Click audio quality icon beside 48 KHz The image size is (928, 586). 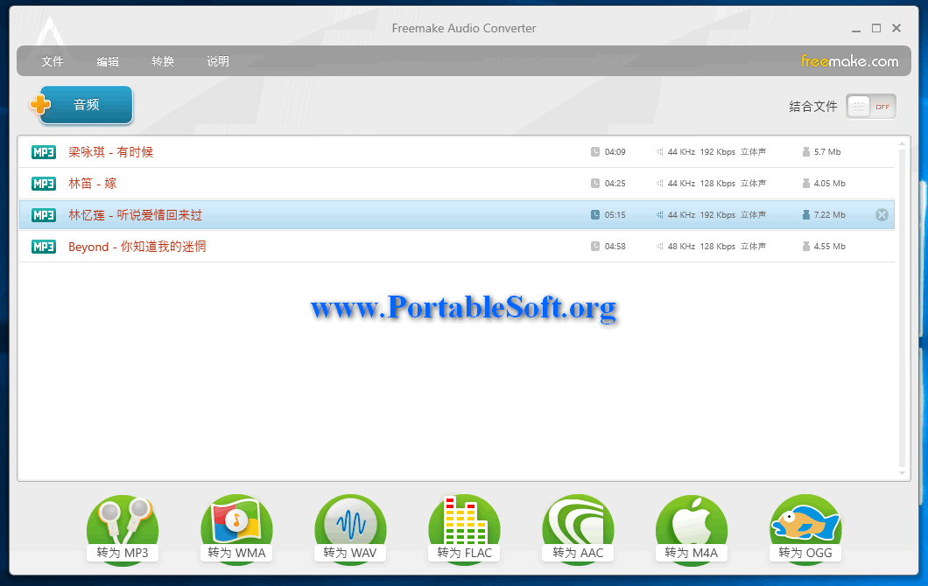coord(659,246)
